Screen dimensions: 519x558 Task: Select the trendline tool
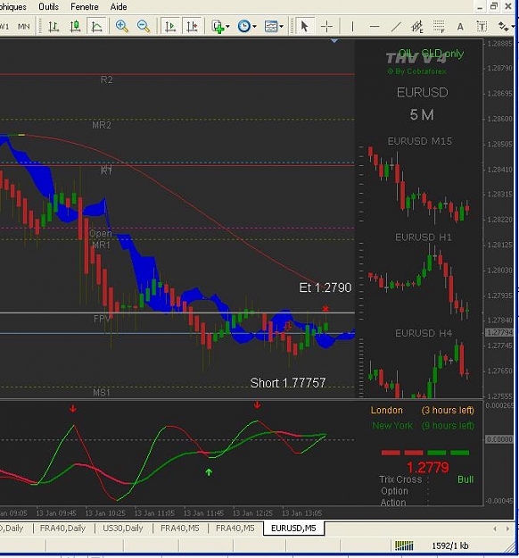[x=396, y=27]
